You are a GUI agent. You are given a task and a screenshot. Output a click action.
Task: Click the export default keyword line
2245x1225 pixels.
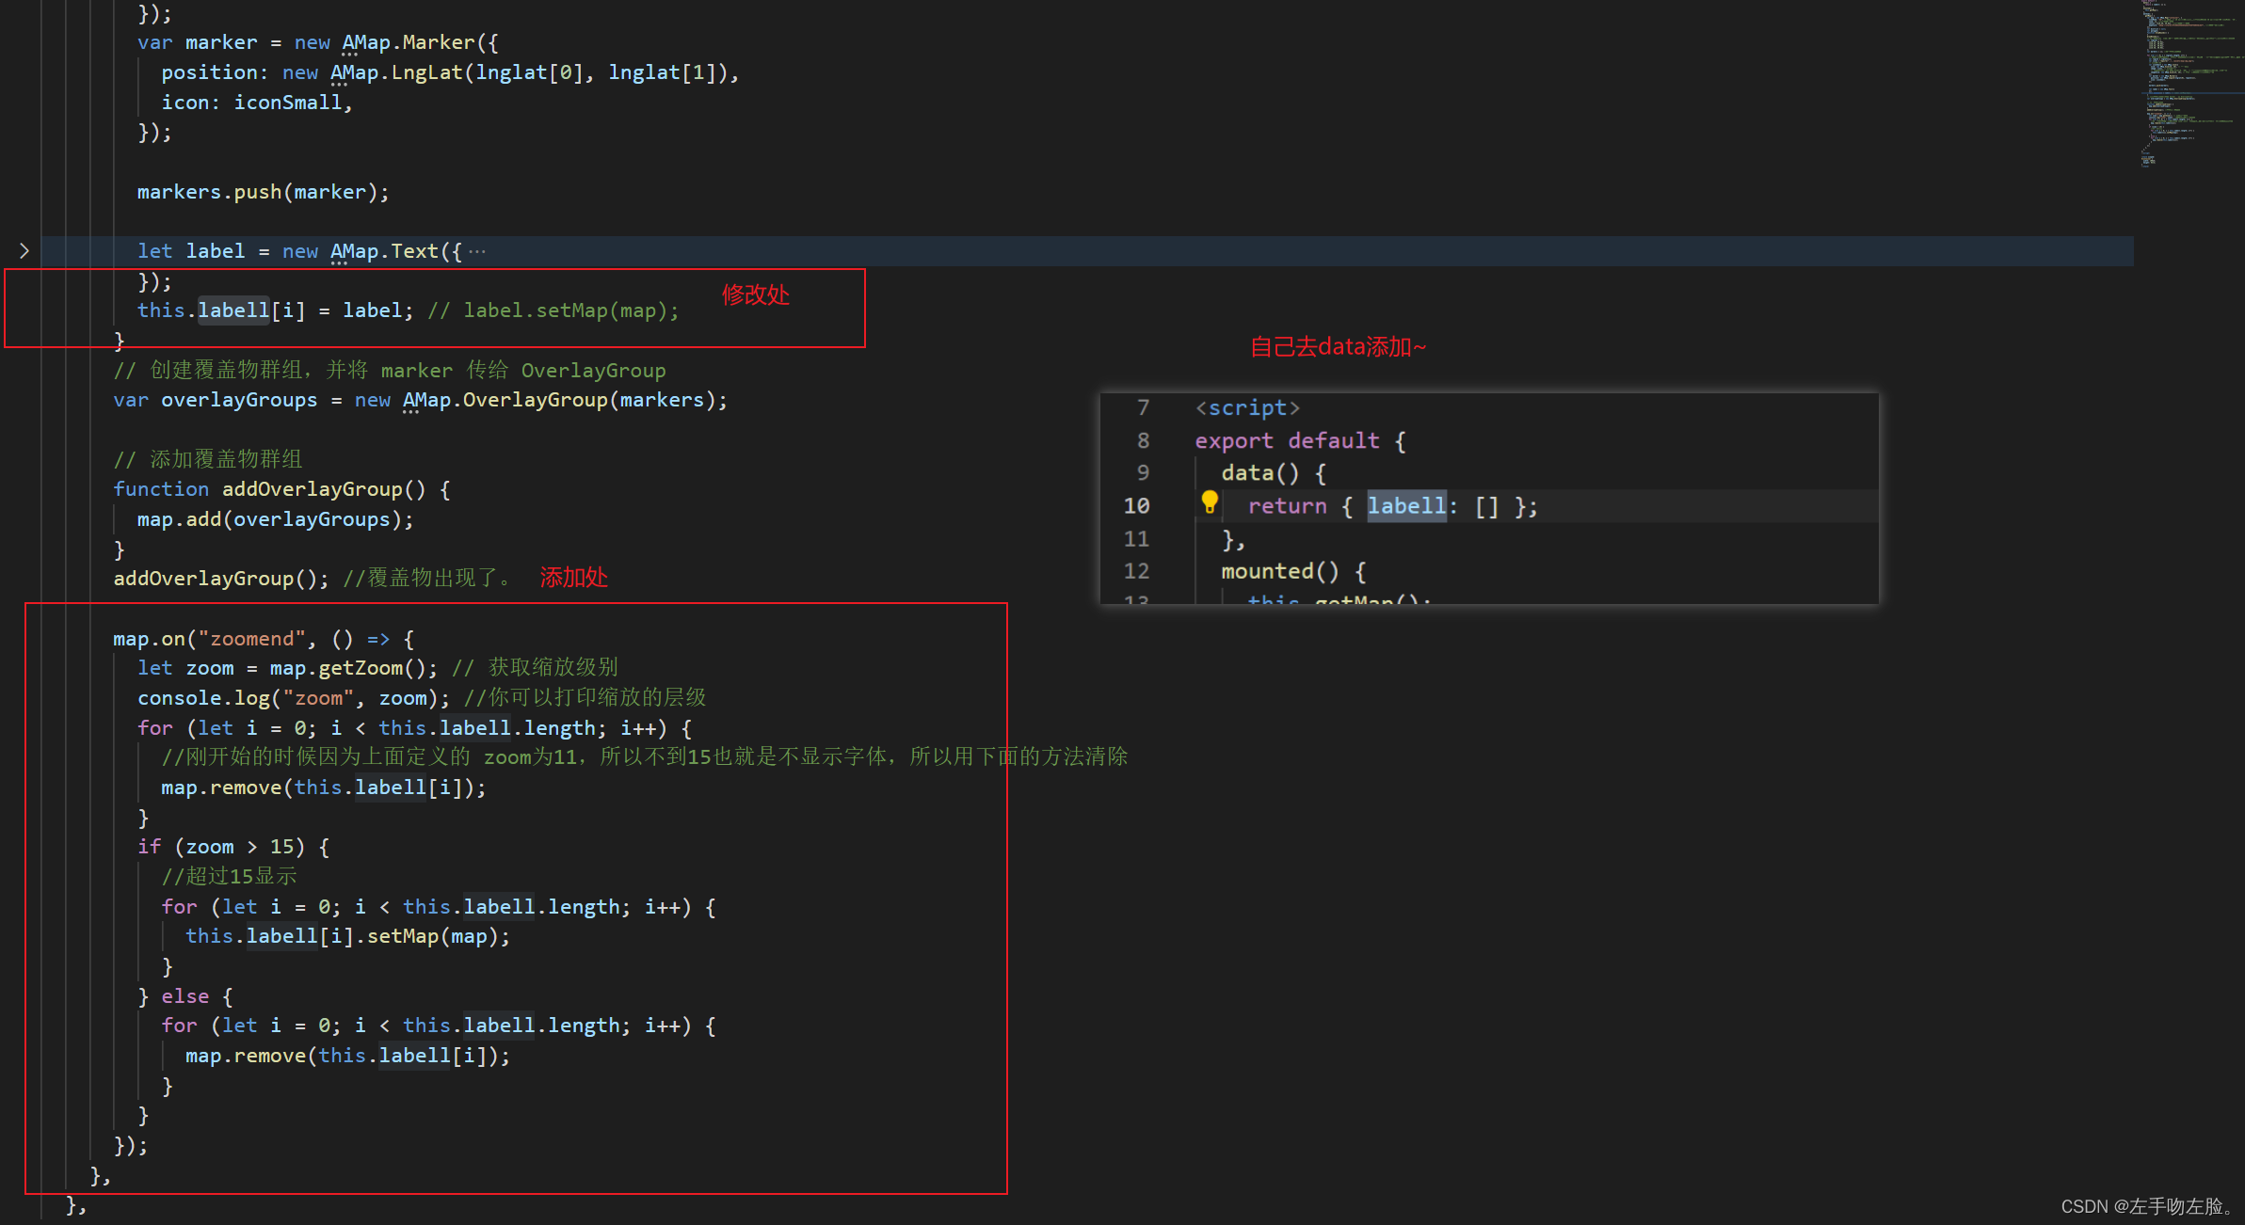point(1287,440)
